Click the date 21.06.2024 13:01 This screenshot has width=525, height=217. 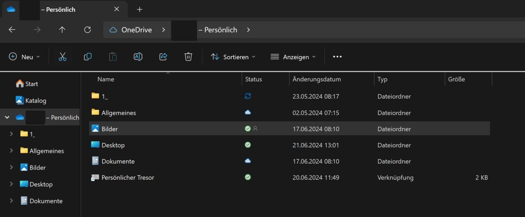point(316,145)
